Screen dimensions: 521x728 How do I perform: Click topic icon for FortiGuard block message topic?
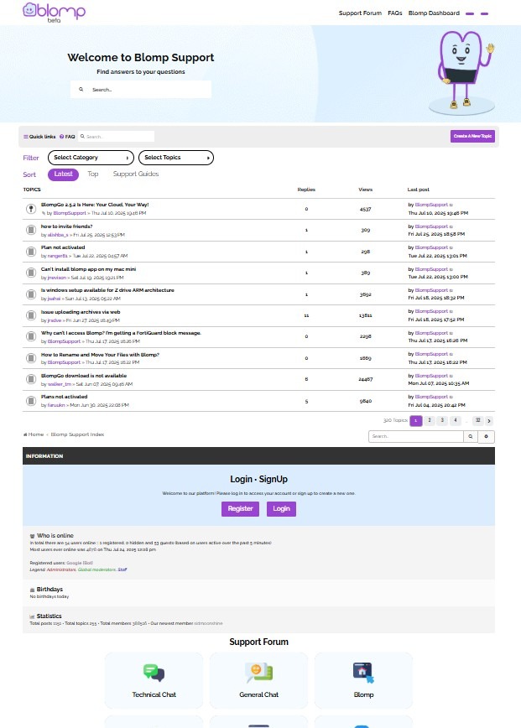point(31,336)
